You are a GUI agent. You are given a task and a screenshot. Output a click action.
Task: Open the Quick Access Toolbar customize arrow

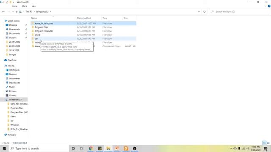(x=14, y=2)
